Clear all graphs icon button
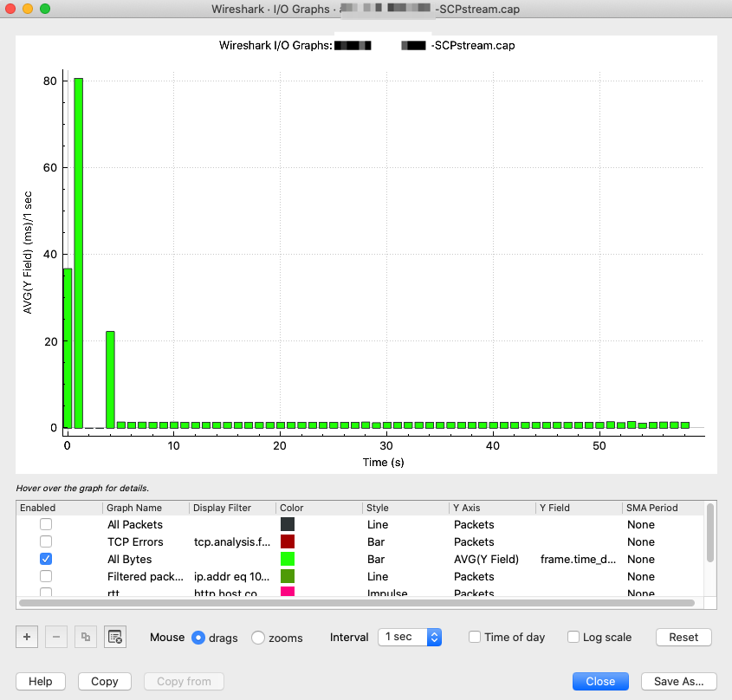This screenshot has height=700, width=732. tap(115, 637)
